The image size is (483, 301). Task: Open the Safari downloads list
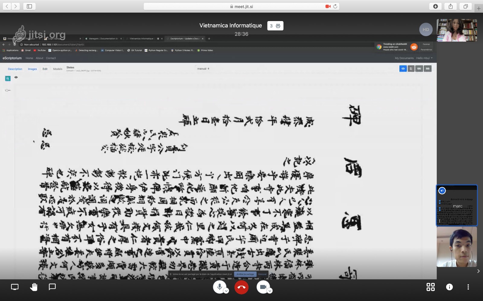coord(435,6)
